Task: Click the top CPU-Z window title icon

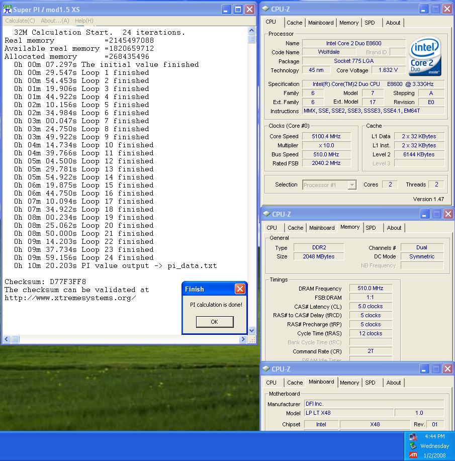Action: (265, 9)
